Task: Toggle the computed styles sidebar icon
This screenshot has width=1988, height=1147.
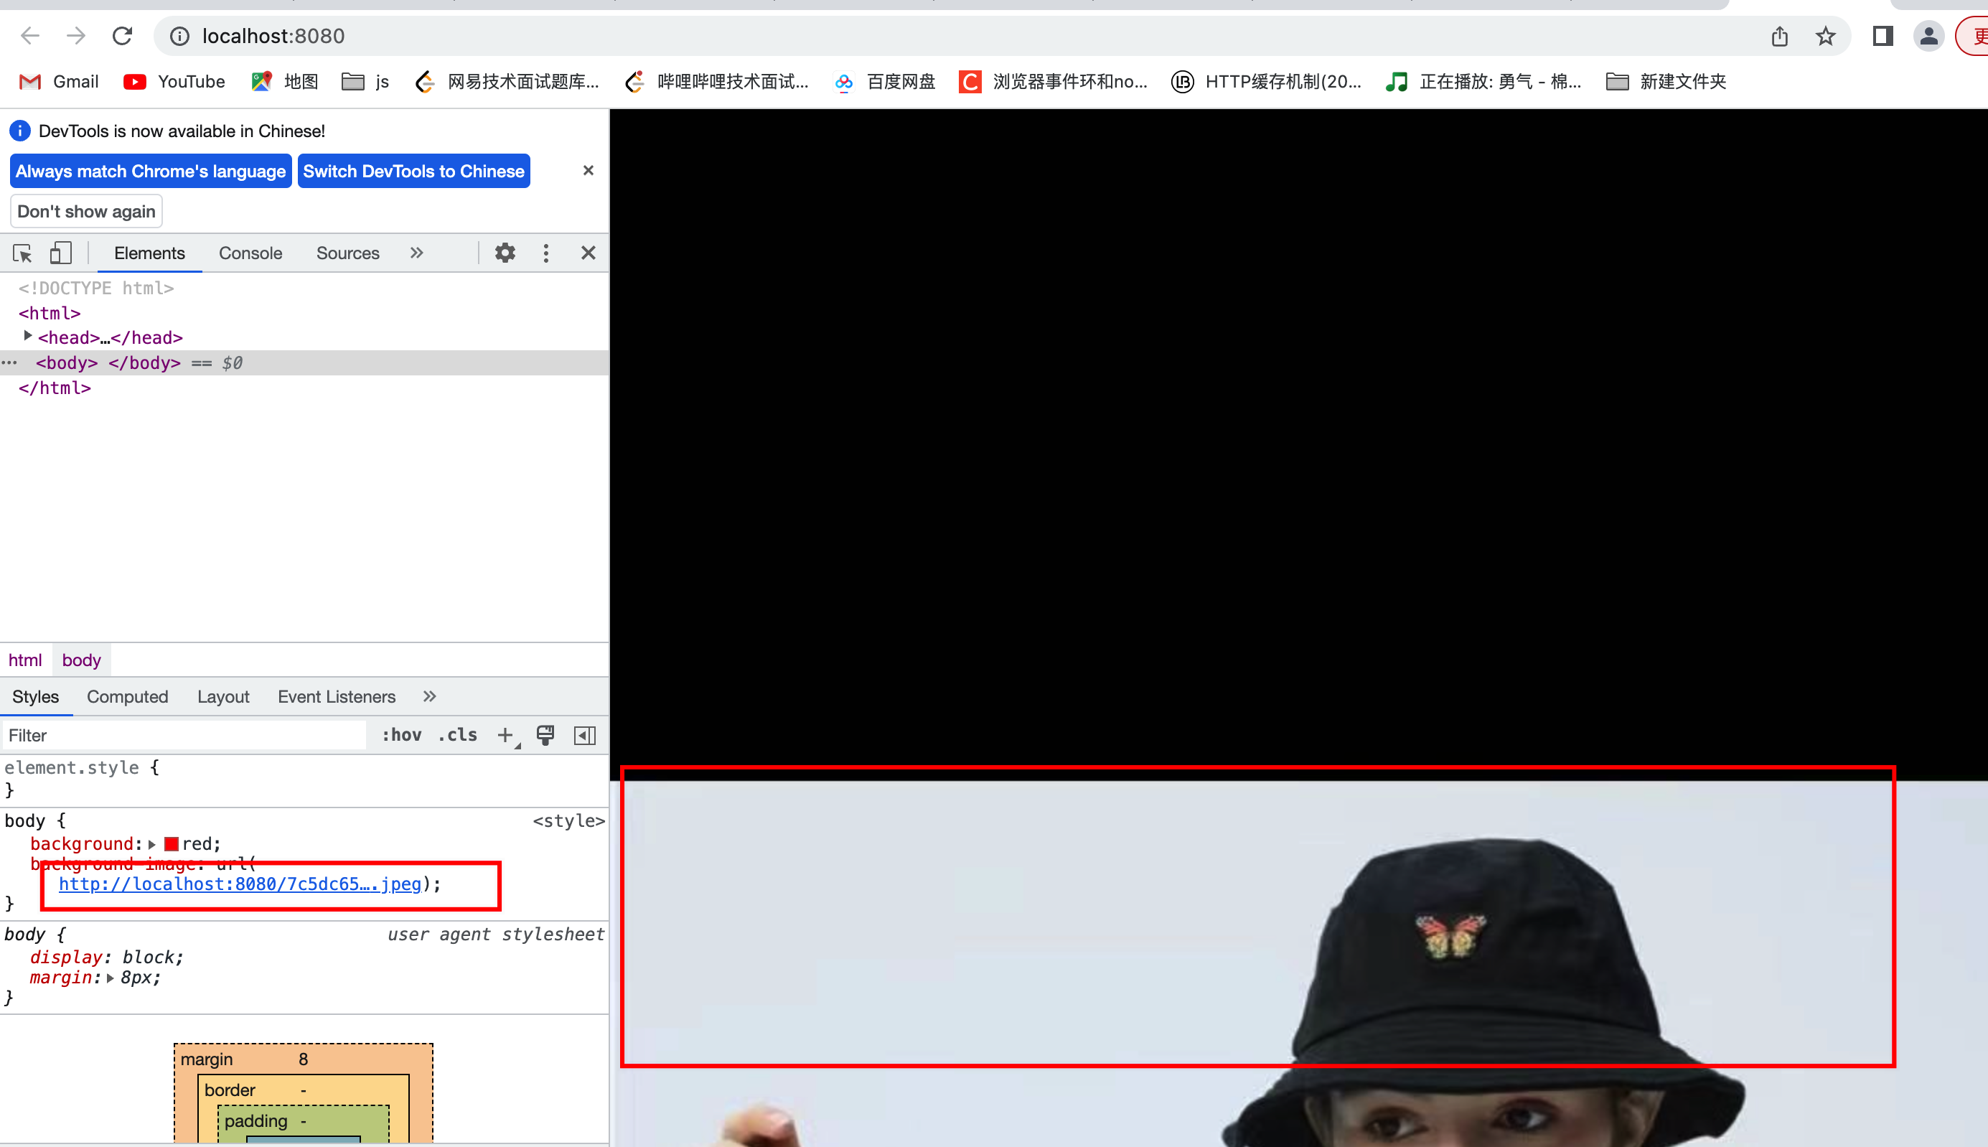Action: pyautogui.click(x=584, y=735)
